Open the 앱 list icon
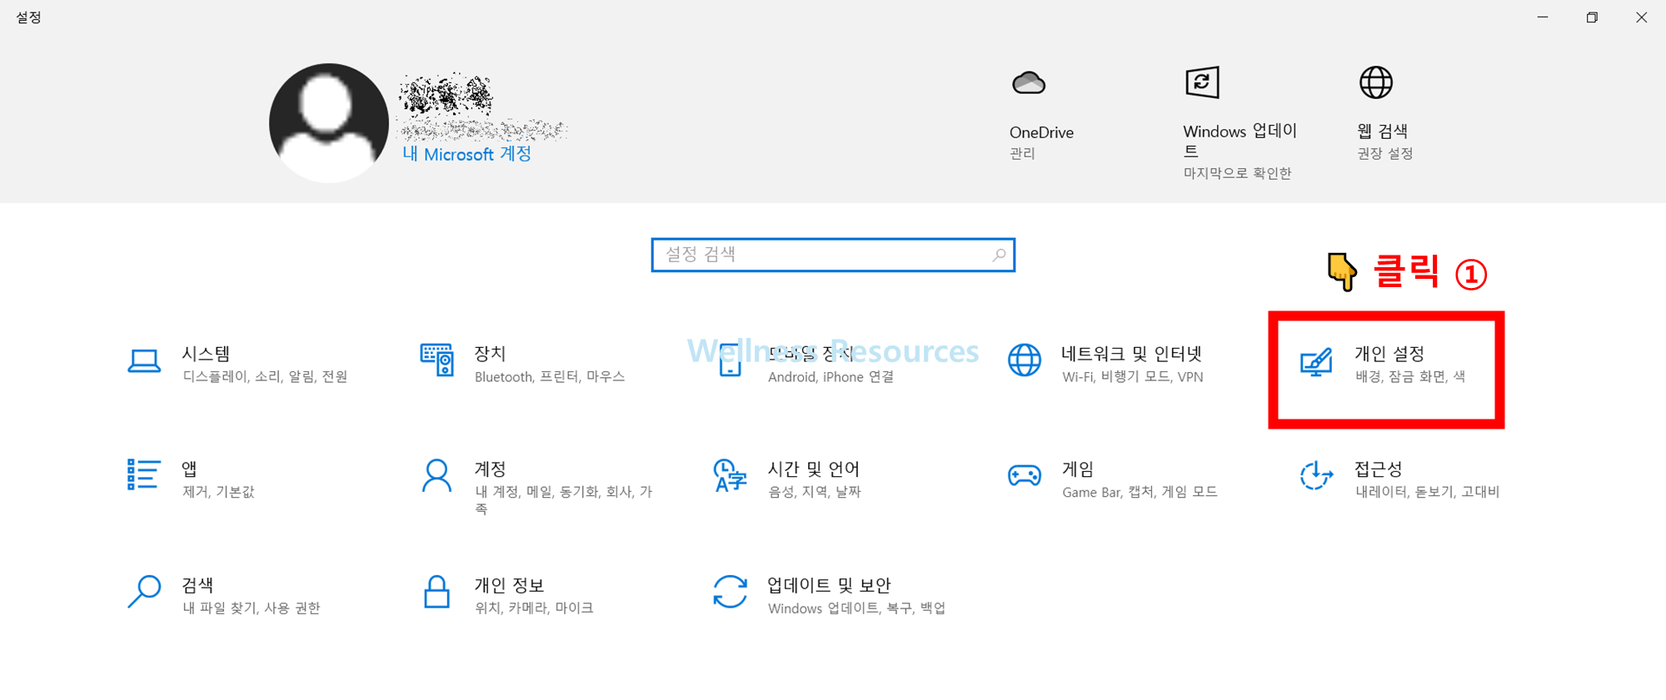 (143, 474)
